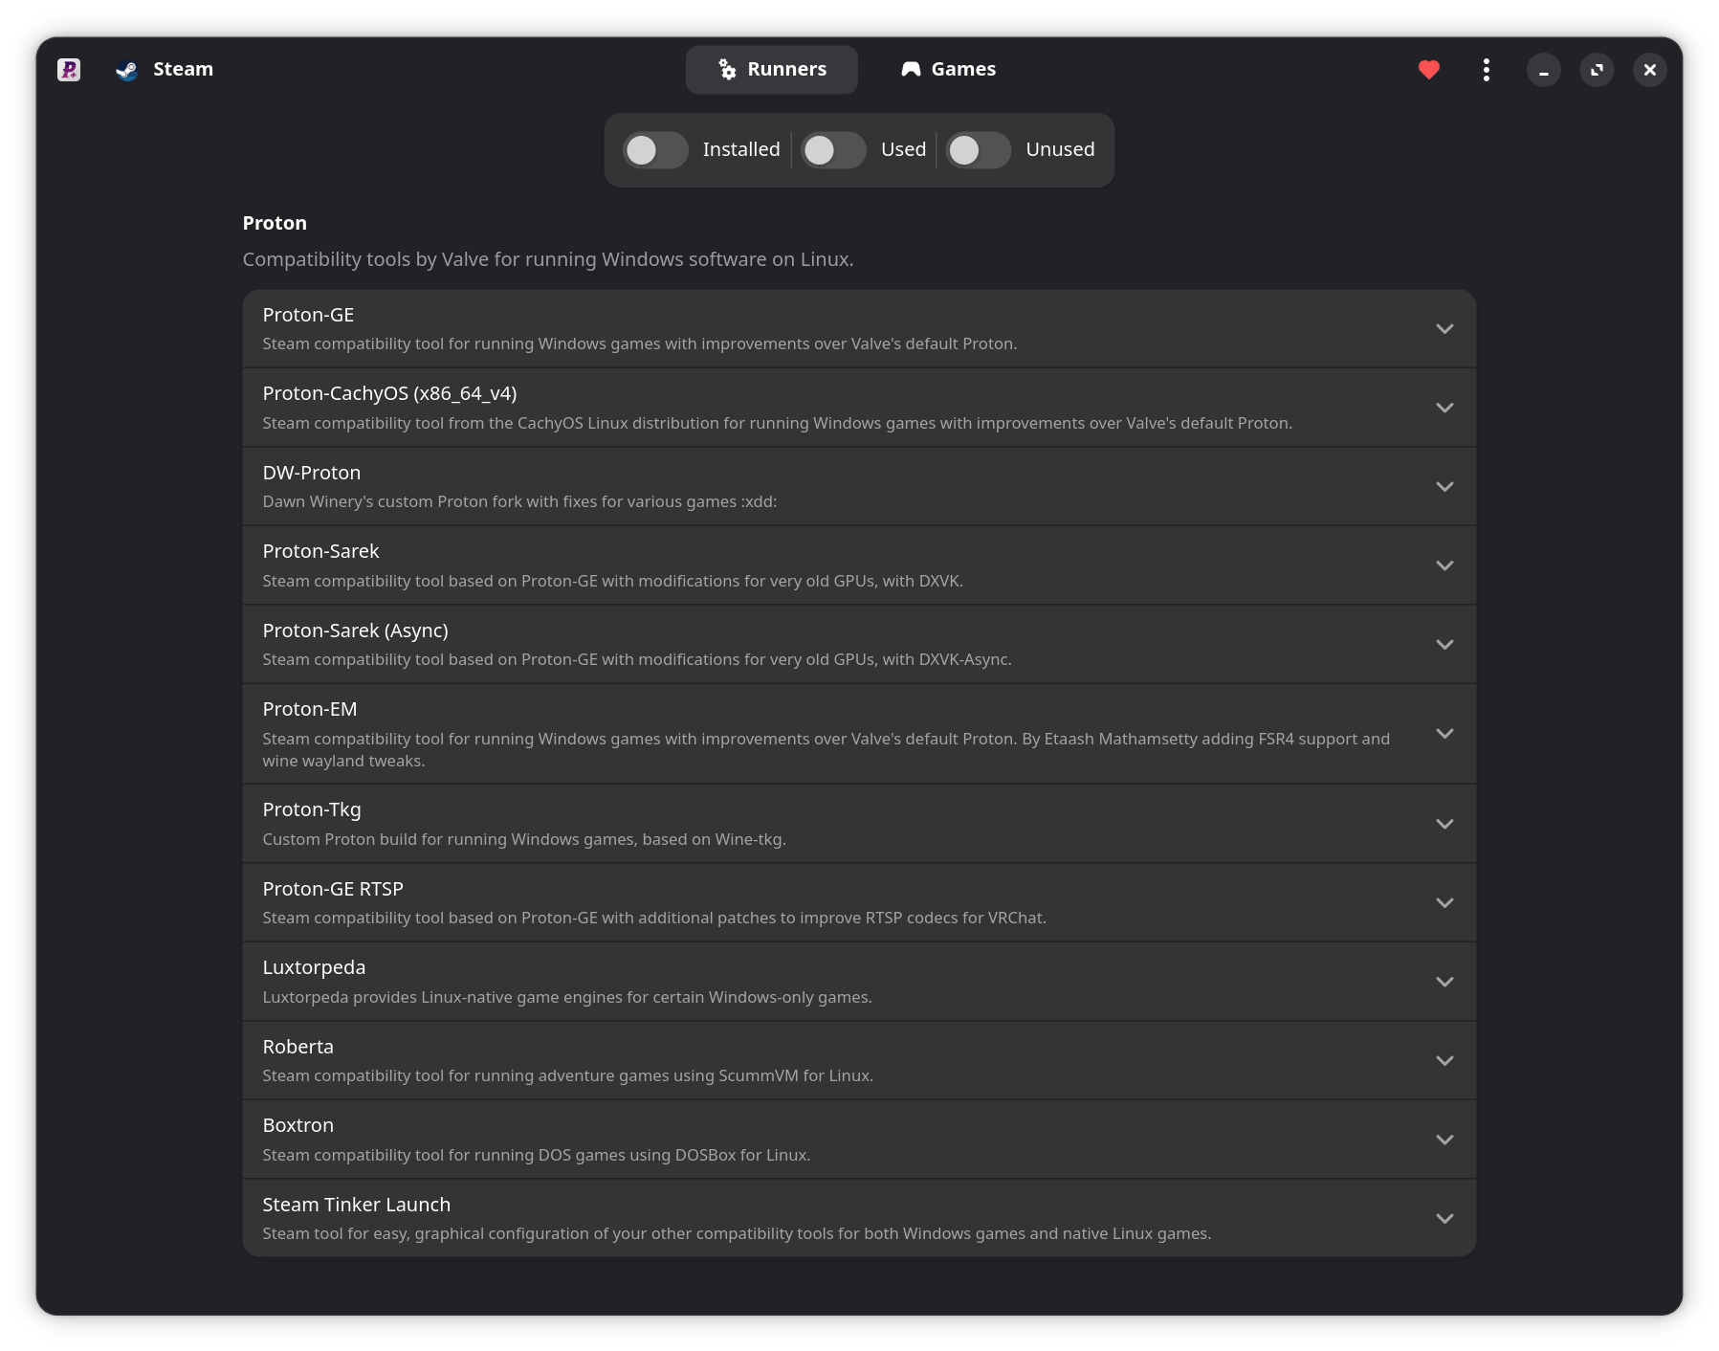
Task: Maximize the window
Action: (1597, 70)
